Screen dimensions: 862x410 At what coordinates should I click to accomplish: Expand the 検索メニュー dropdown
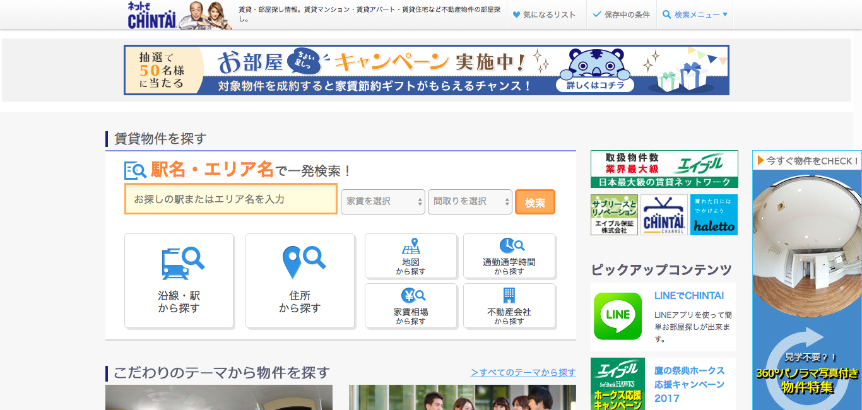(x=695, y=15)
